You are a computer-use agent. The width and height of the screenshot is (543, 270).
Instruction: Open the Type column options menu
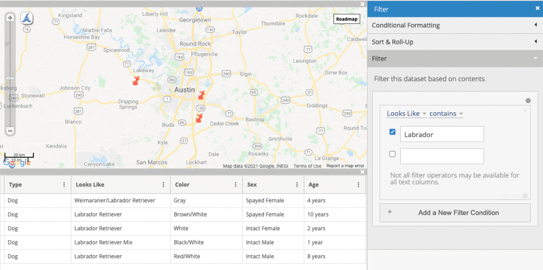click(64, 185)
